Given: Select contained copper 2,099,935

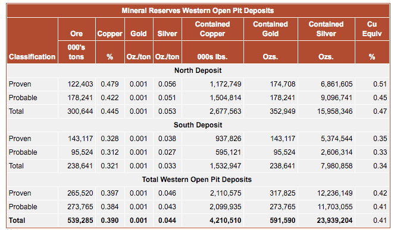Looking at the screenshot, I should point(226,207).
